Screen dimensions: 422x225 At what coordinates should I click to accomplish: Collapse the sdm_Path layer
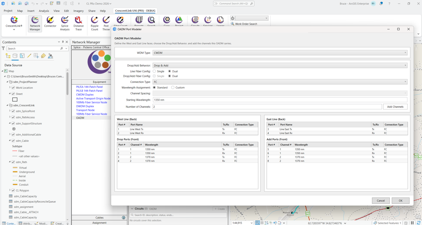click(10, 162)
